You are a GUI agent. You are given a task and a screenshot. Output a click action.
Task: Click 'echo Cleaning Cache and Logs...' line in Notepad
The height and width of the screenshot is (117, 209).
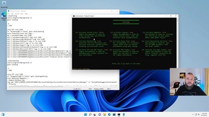click(x=21, y=33)
